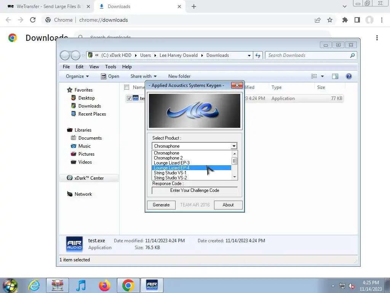390x293 pixels.
Task: Launch Internet Explorer from the taskbar
Action: coord(34,285)
